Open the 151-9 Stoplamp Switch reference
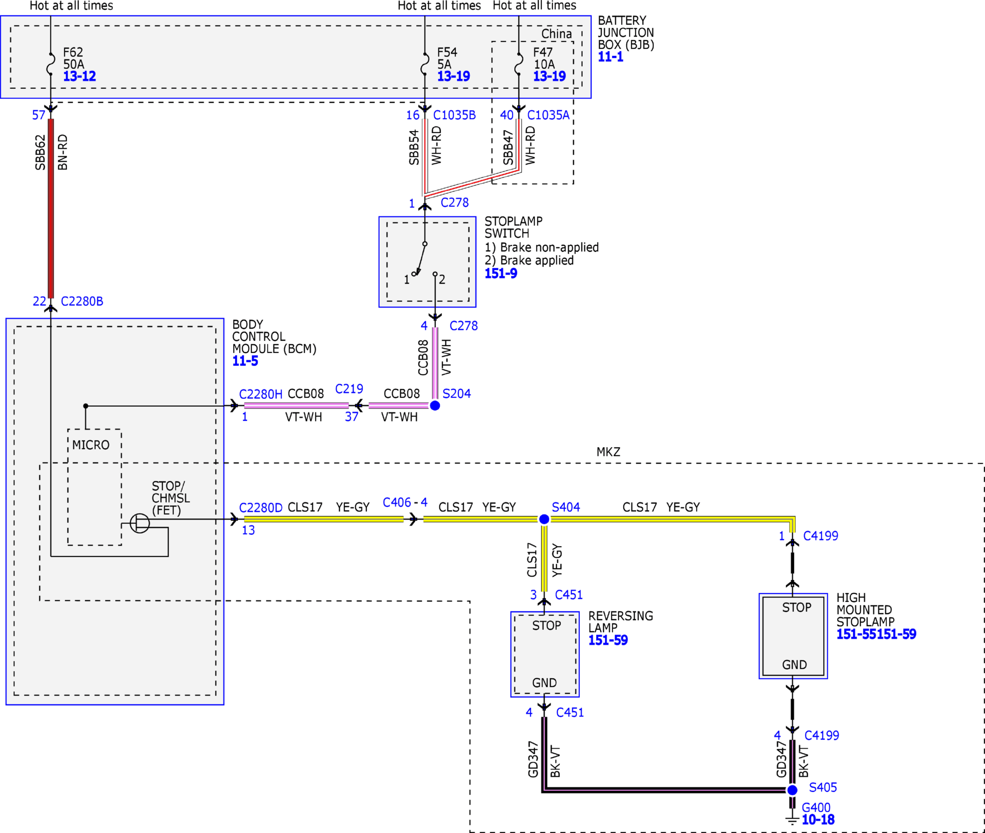 click(x=501, y=273)
